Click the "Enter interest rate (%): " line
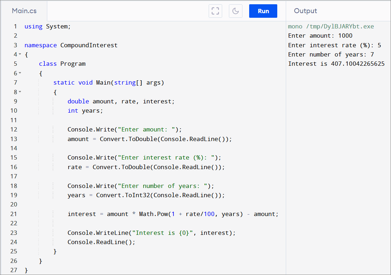Image resolution: width=391 pixels, height=275 pixels. [x=144, y=157]
